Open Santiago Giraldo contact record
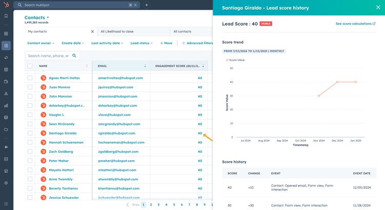This screenshot has height=210, width=385. pos(63,133)
